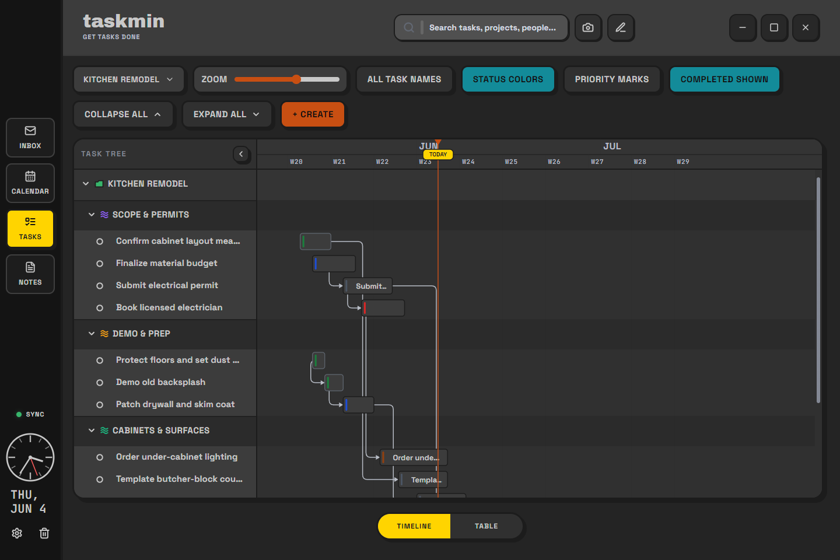Click the Demo & Prep orange wave icon
The image size is (840, 560).
[104, 334]
